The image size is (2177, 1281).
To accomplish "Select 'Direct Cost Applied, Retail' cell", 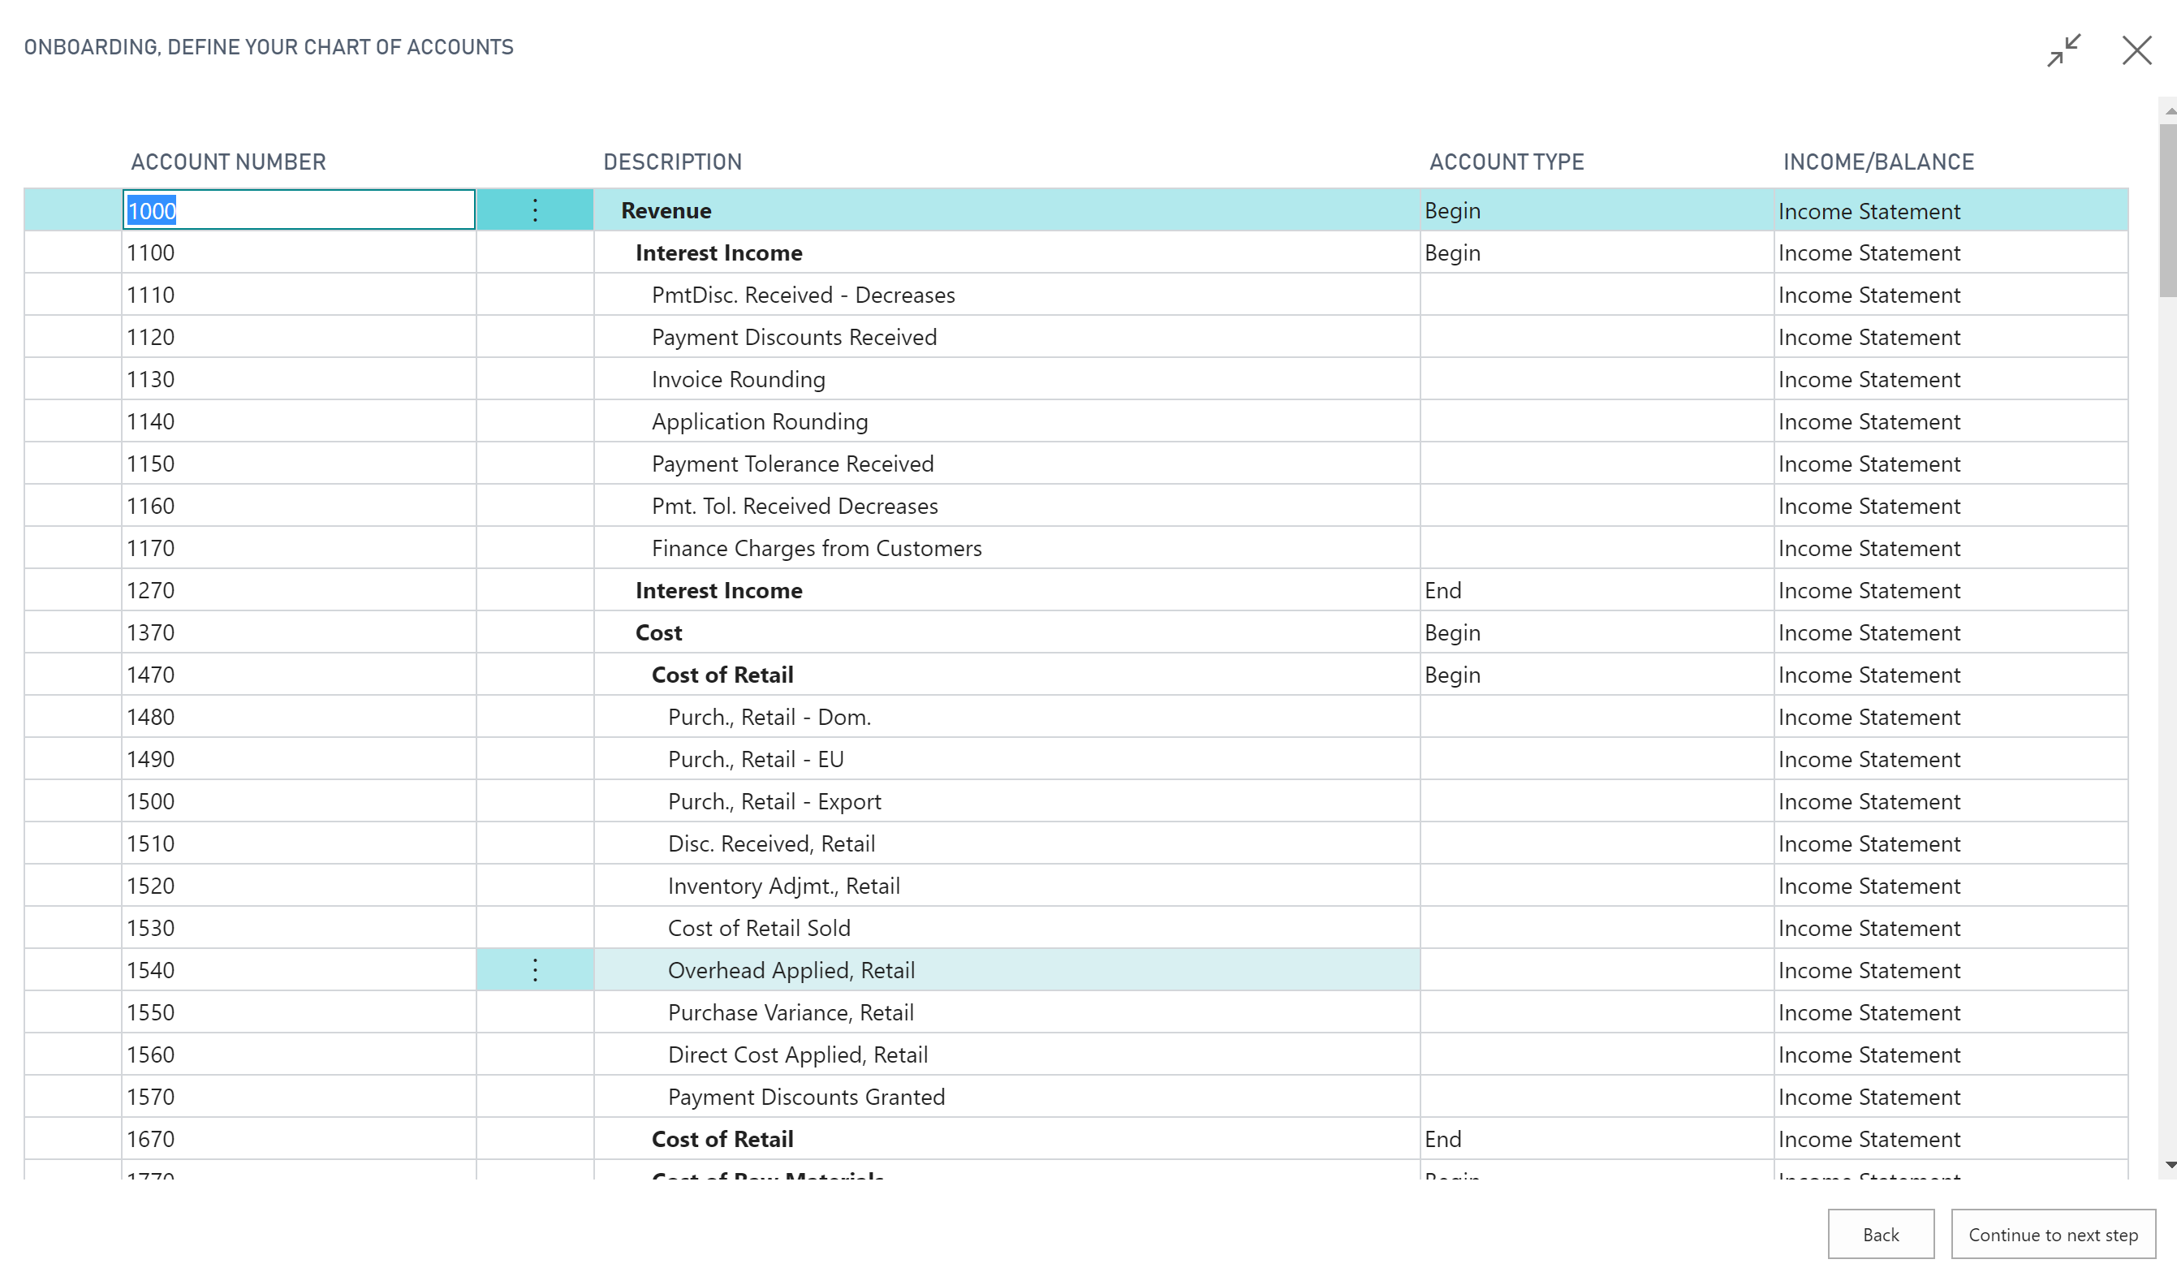I will (x=1007, y=1055).
